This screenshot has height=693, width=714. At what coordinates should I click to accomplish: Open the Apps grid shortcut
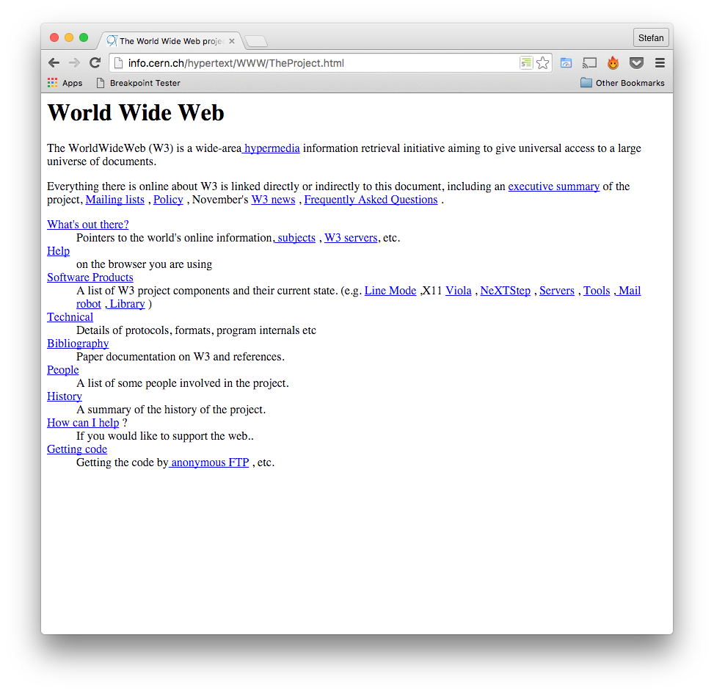point(65,83)
